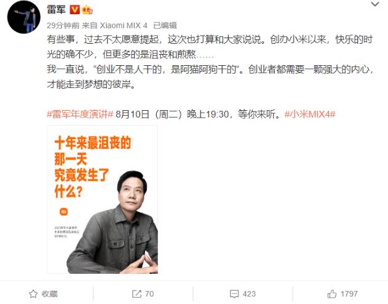Open the post options chevron menu
Screen dimensions: 388x304
coord(375,4)
